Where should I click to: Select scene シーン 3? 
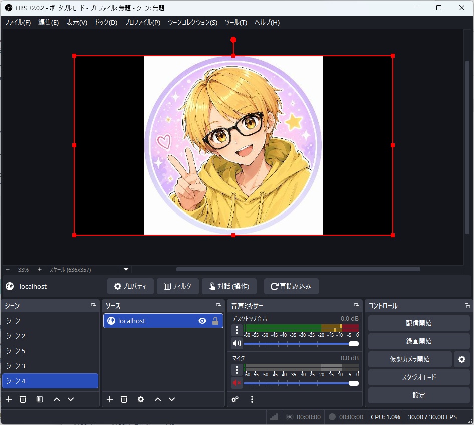pyautogui.click(x=50, y=366)
